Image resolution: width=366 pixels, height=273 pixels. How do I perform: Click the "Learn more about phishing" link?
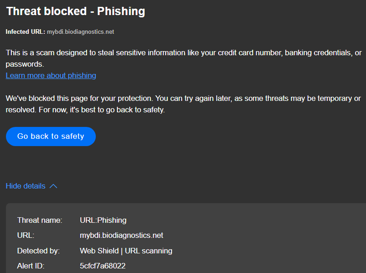[x=51, y=76]
